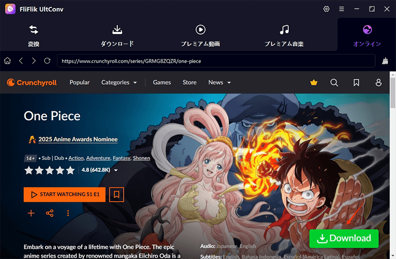The height and width of the screenshot is (259, 396).
Task: Rate One Piece three stars
Action: pos(49,170)
